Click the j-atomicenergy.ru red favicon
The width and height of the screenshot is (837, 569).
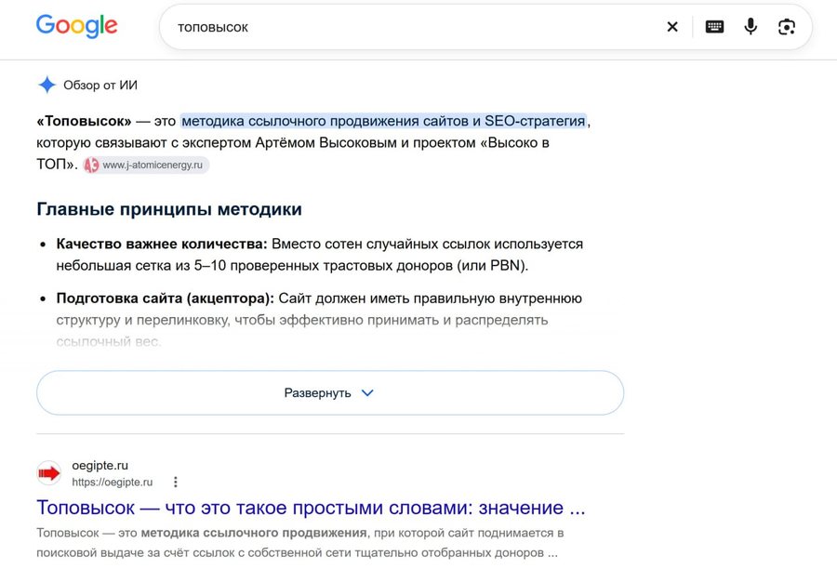92,165
